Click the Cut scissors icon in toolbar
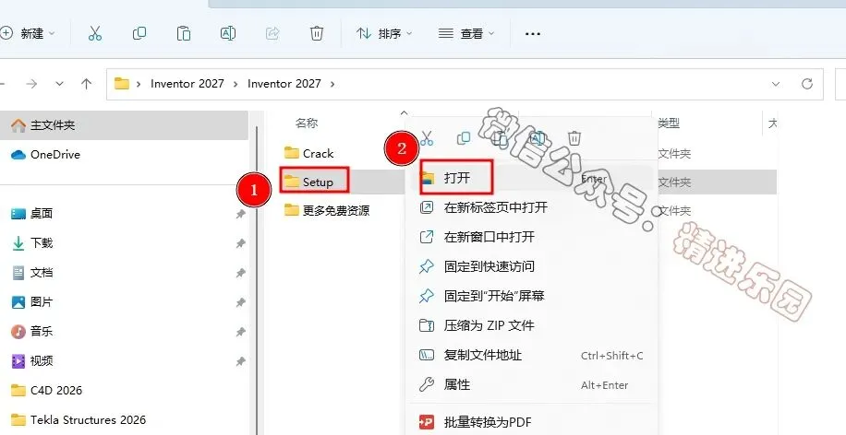Screen dimensions: 846x435 pos(95,33)
